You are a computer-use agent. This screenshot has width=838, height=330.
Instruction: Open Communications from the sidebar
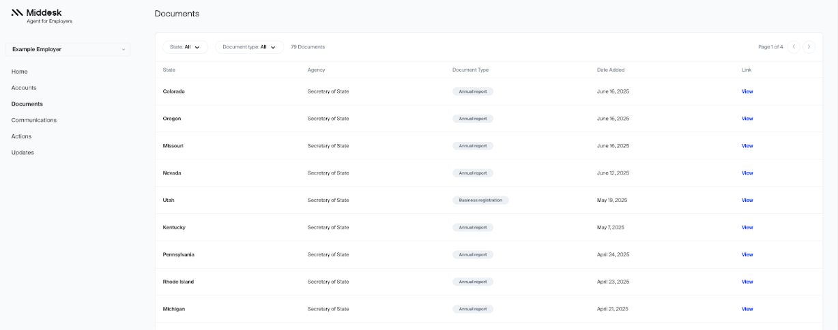tap(33, 120)
